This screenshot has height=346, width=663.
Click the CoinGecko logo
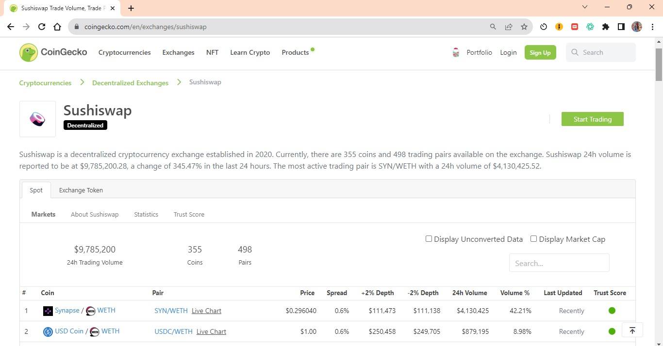pos(53,52)
